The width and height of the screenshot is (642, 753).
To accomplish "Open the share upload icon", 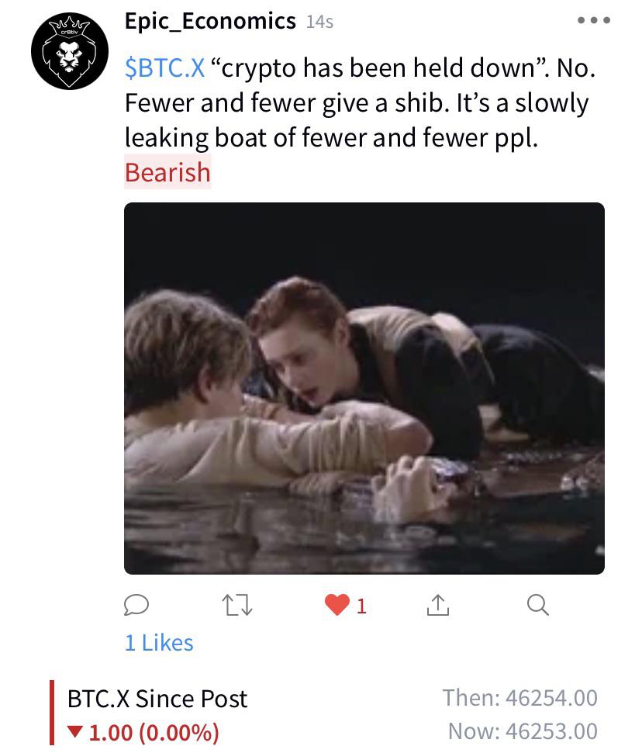I will (x=440, y=606).
